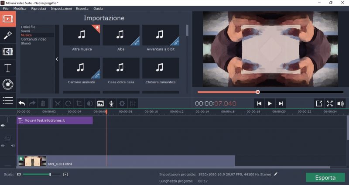This screenshot has height=185, width=349.
Task: Open the Modifica menu
Action: pyautogui.click(x=20, y=8)
